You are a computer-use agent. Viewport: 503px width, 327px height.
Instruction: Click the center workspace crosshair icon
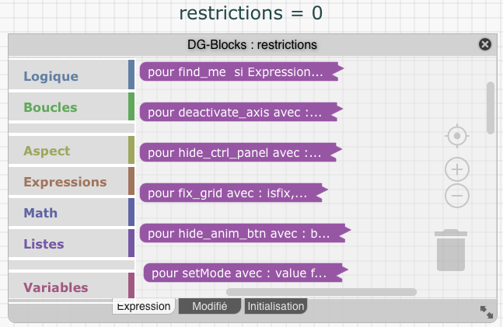click(x=457, y=137)
